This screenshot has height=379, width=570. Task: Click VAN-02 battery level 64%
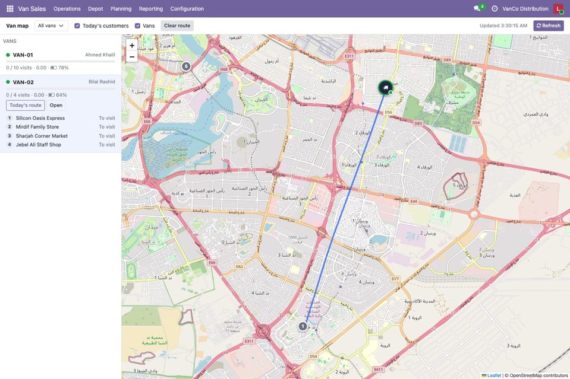(58, 95)
